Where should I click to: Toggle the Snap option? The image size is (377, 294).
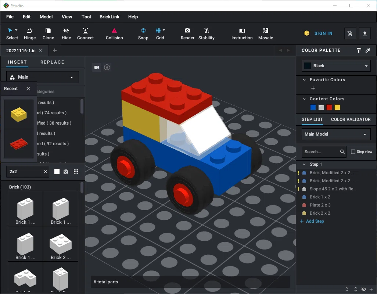(x=143, y=34)
